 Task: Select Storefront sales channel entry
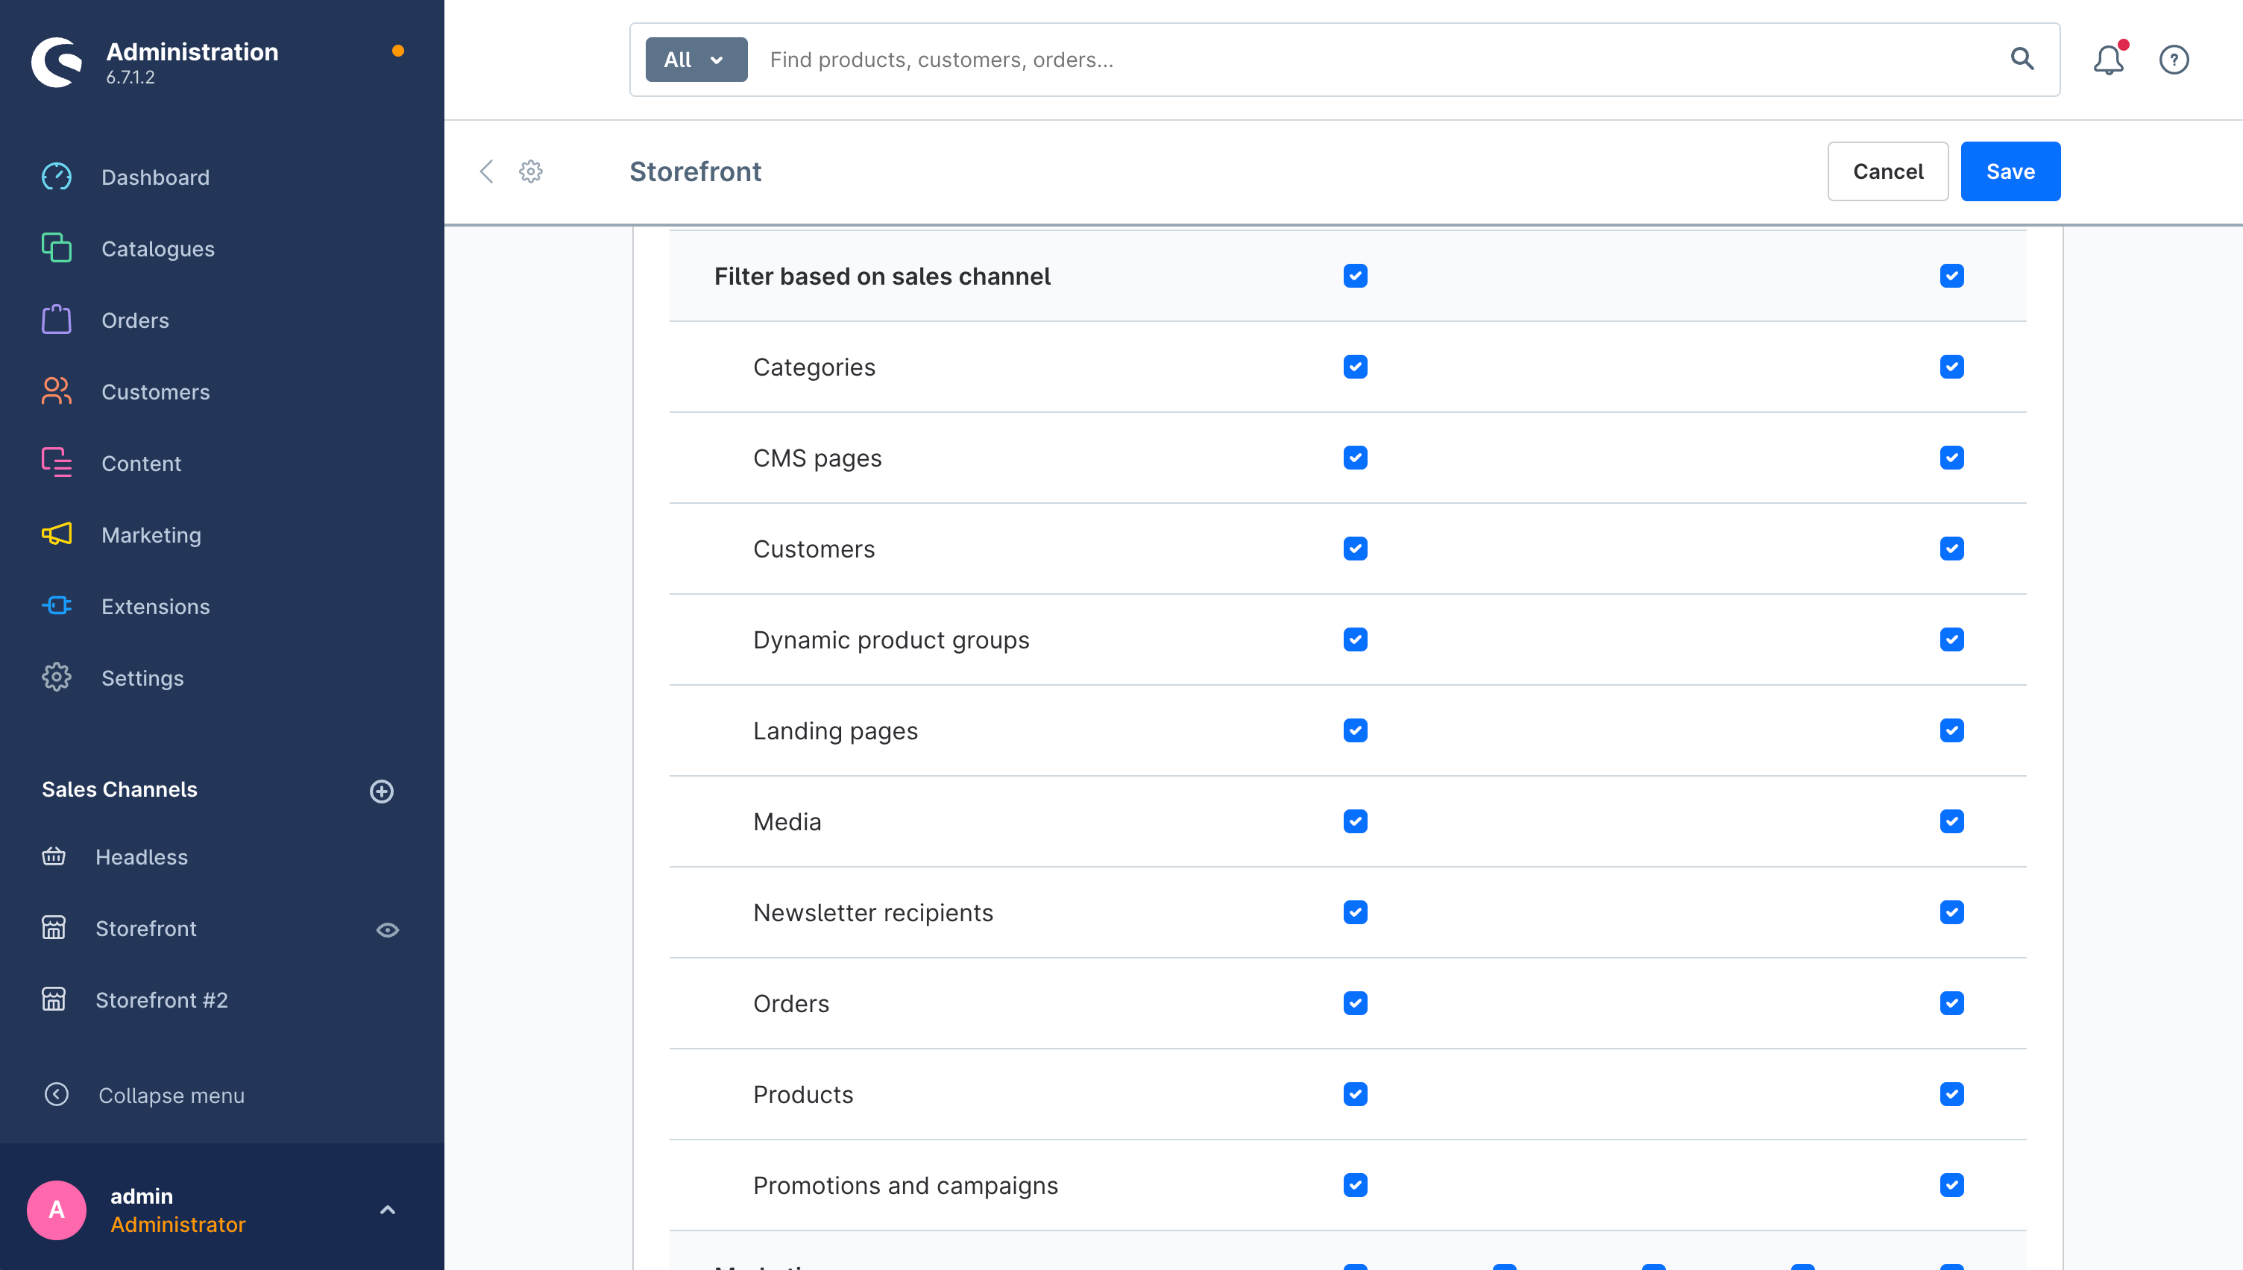coord(145,928)
